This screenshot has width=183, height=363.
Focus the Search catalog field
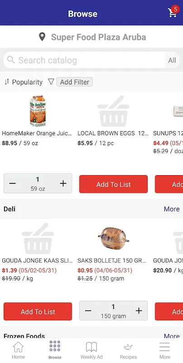[84, 60]
